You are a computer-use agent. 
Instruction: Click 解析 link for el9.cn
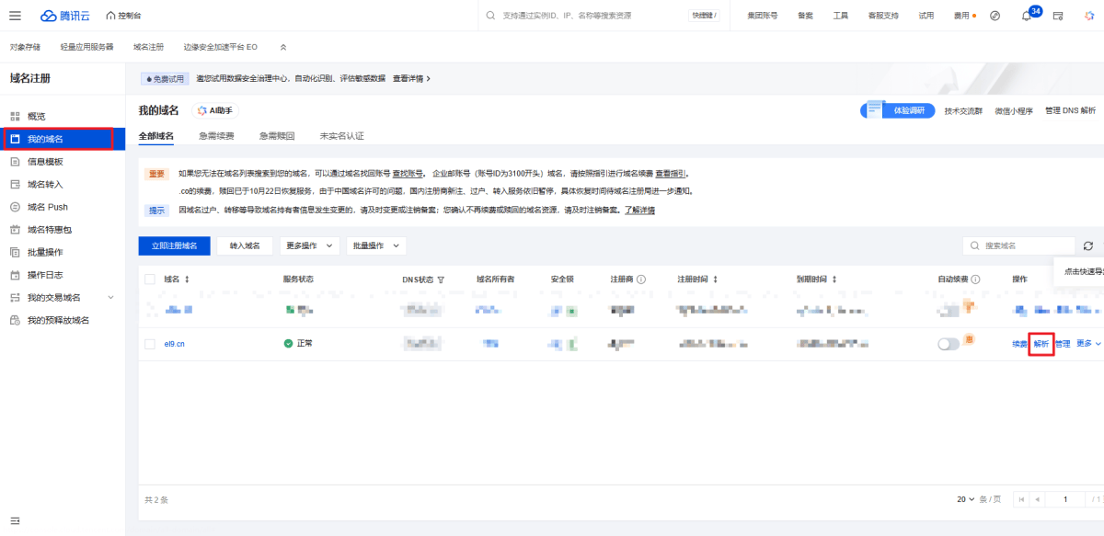click(1041, 344)
